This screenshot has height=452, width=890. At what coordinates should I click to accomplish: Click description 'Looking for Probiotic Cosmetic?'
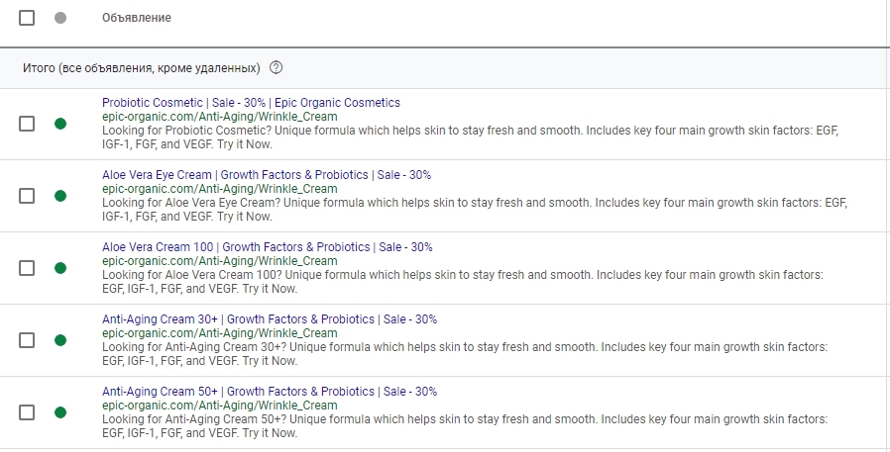click(470, 137)
